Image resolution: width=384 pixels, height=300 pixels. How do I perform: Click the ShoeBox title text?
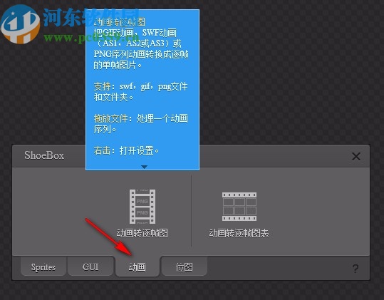pos(44,155)
